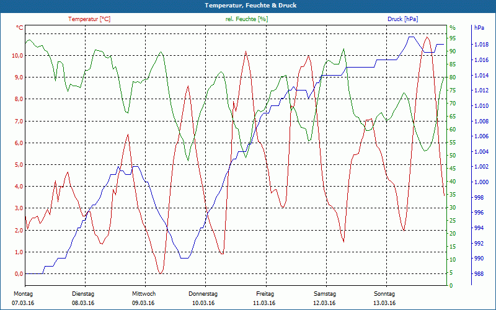
Task: Click the 1.010 value on the pressure axis
Action: (481, 106)
